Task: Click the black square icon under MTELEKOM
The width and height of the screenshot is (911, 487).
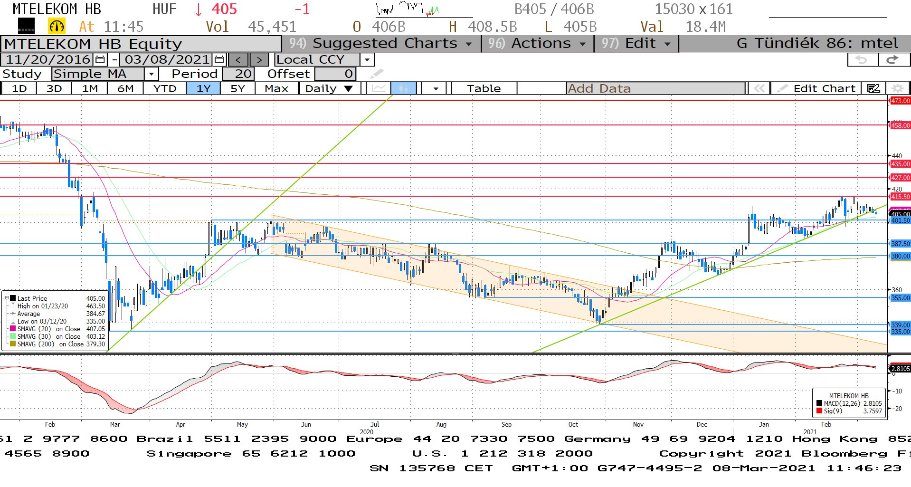Action: click(x=26, y=26)
